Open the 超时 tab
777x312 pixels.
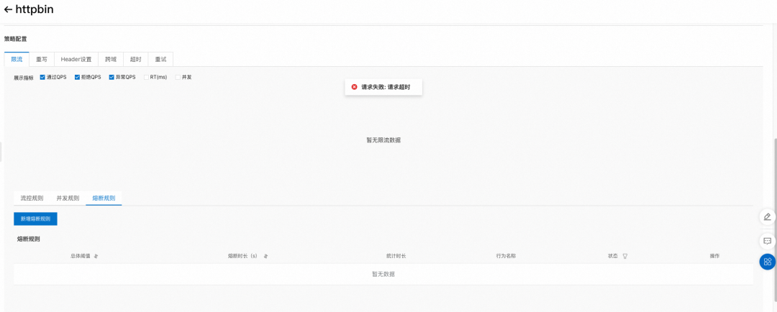(136, 60)
